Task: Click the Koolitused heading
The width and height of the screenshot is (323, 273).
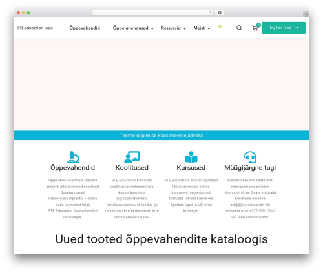Action: pos(132,168)
